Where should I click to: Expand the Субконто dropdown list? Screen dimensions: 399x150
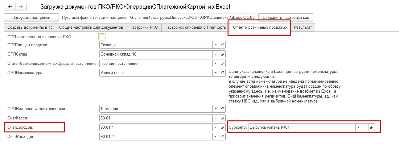tap(358, 127)
